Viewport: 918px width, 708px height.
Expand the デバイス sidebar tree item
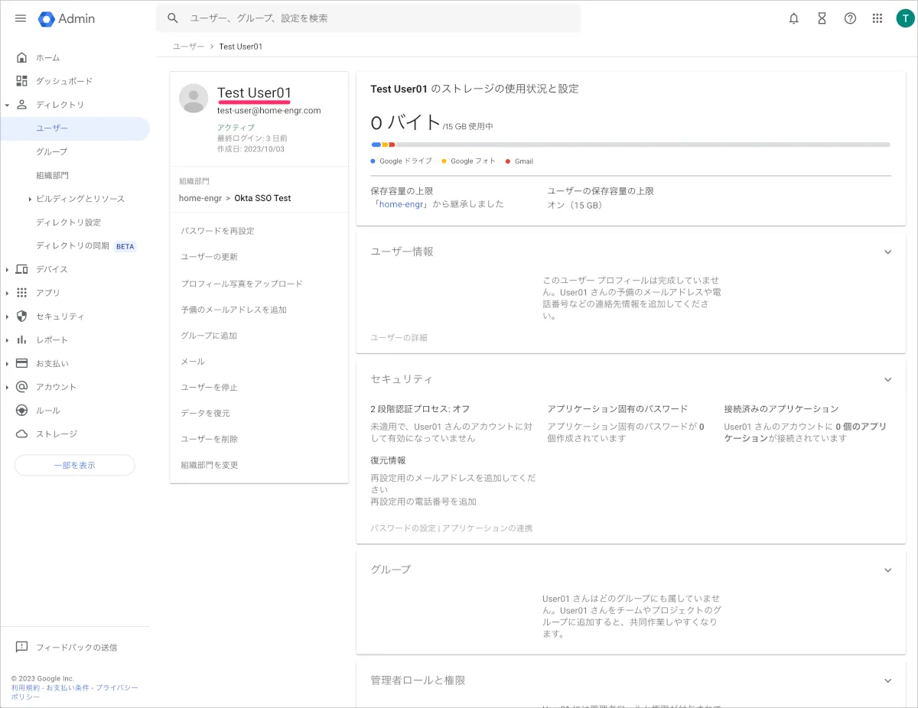pyautogui.click(x=7, y=269)
